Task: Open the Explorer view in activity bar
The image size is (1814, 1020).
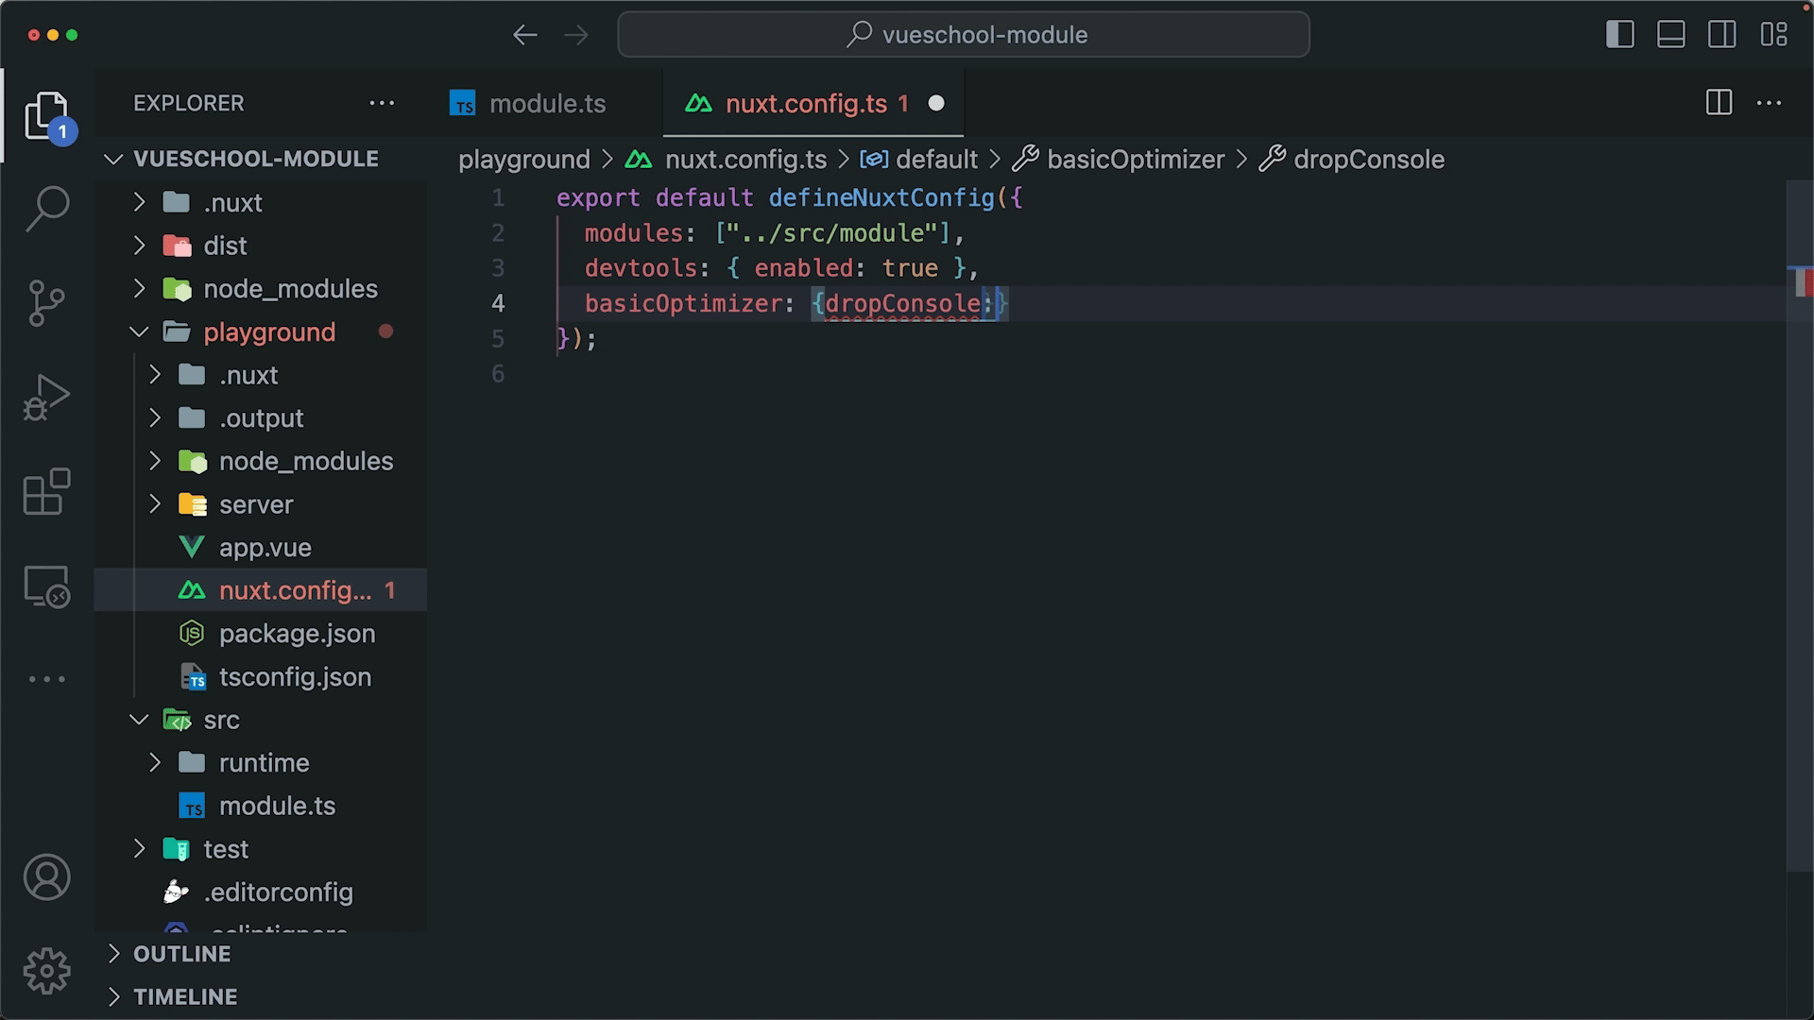Action: click(x=46, y=117)
